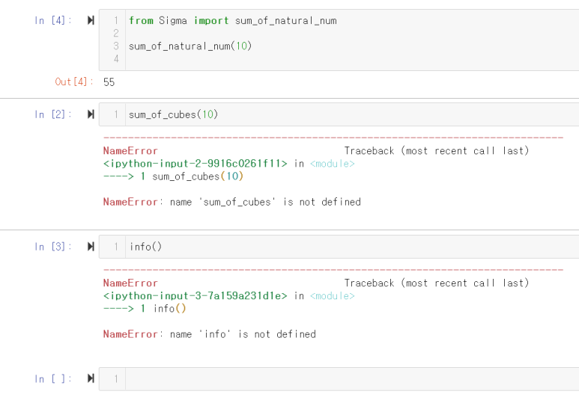Click the '<module>' text in the info traceback

[333, 296]
